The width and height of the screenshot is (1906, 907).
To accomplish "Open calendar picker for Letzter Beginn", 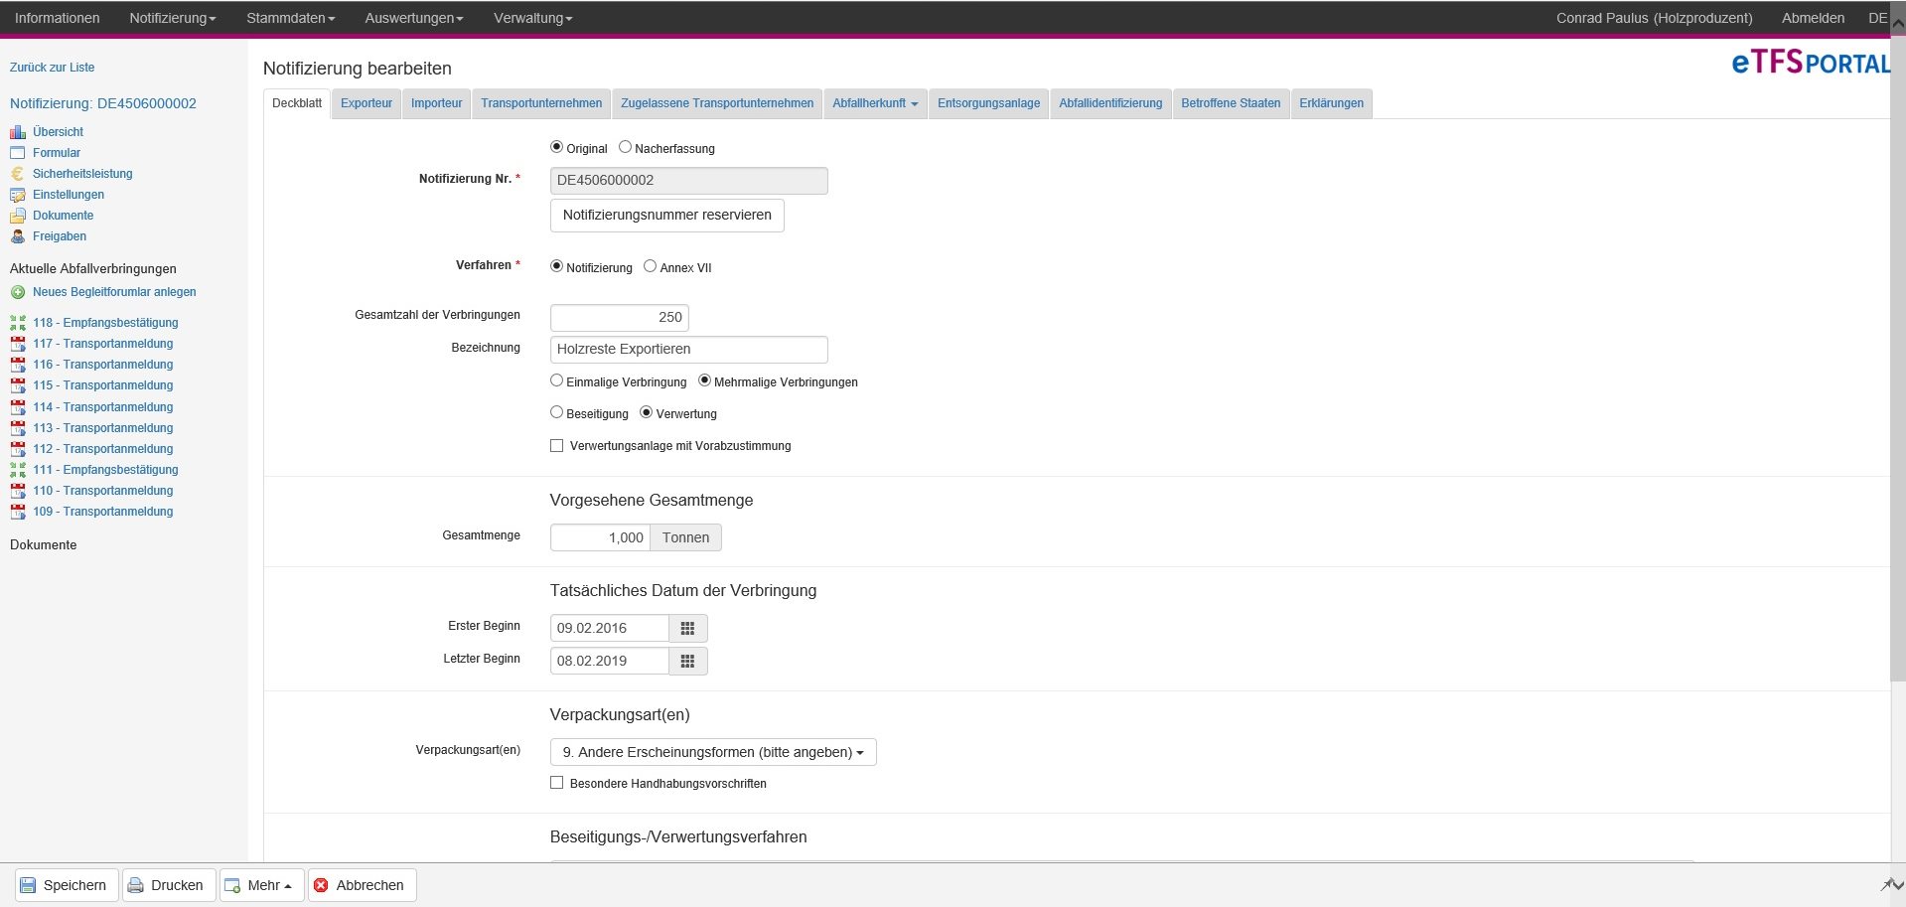I will click(x=687, y=661).
